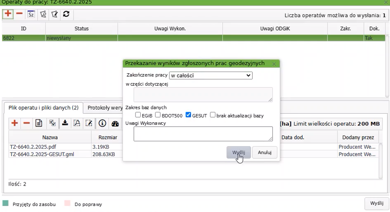Click the red plus icon to add an operat
This screenshot has height=212, width=390.
click(x=8, y=14)
